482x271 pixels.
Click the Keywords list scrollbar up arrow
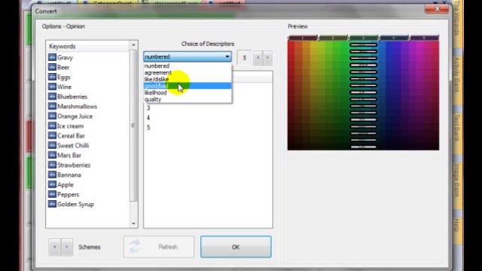[x=133, y=45]
